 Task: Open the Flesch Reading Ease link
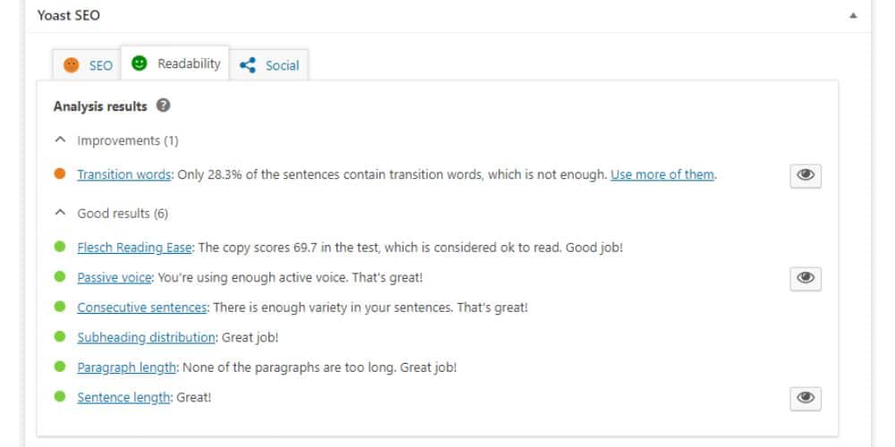point(135,248)
